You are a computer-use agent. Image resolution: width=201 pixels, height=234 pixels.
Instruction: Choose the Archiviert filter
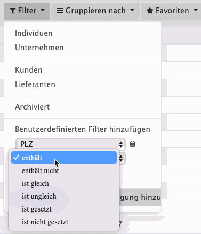[x=33, y=107]
